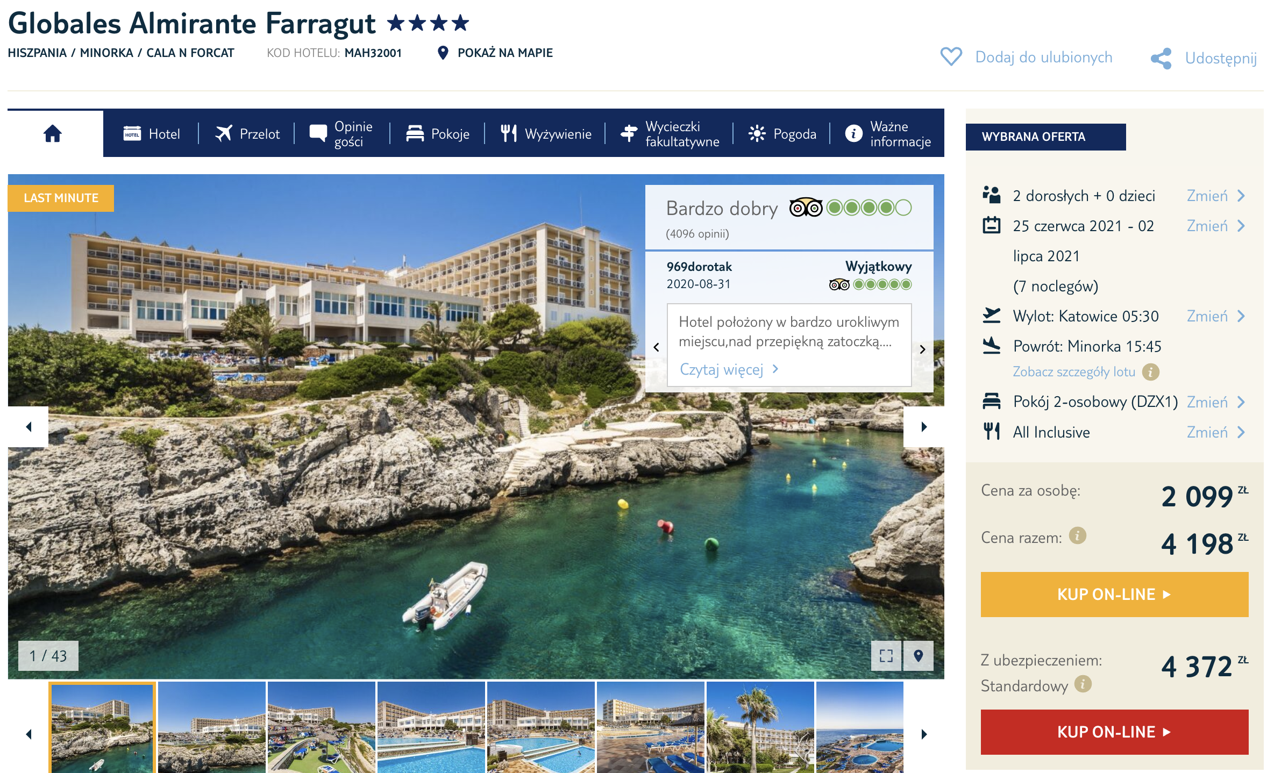The width and height of the screenshot is (1267, 773).
Task: Click the CALA N FORCAT breadcrumb
Action: tap(190, 53)
